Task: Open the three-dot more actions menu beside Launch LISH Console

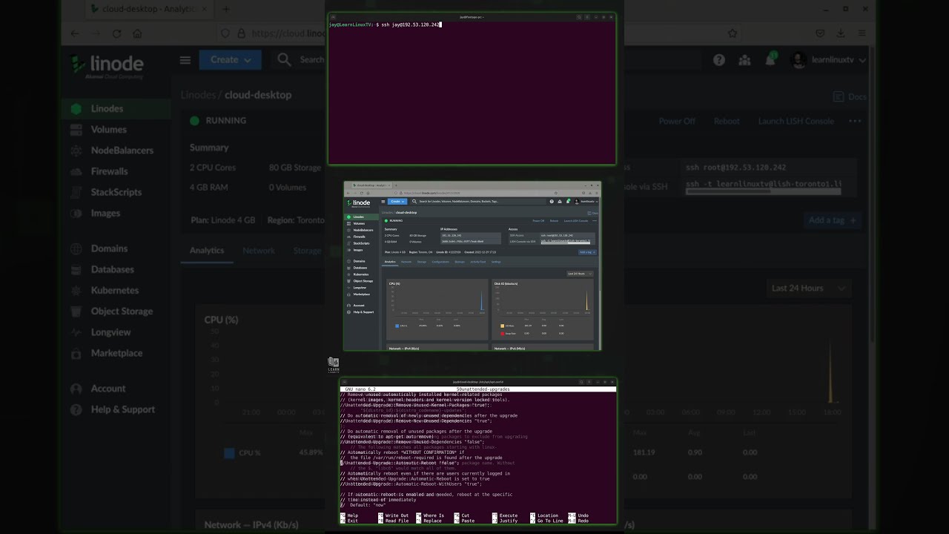Action: click(x=855, y=121)
